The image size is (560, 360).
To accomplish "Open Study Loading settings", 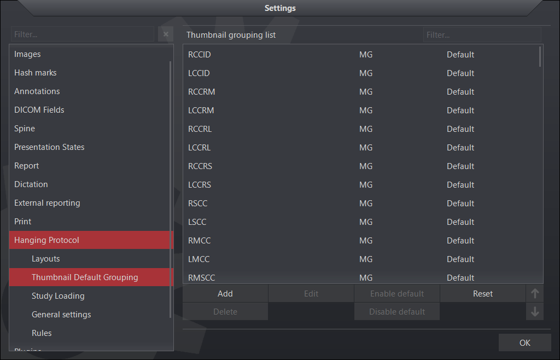I will [58, 296].
